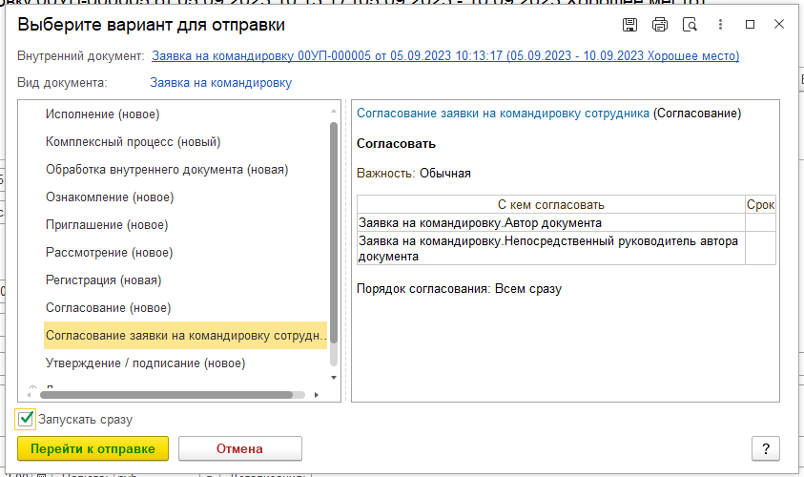Click the "Отмена" button
This screenshot has width=804, height=477.
tap(240, 448)
